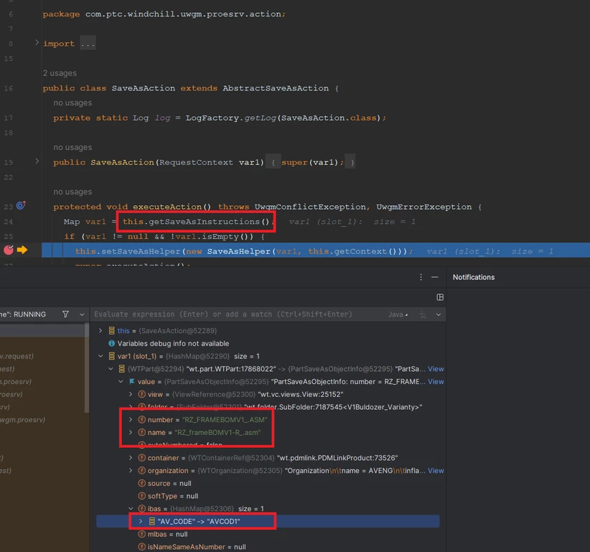The height and width of the screenshot is (552, 590).
Task: Select 'Variables debug info not available' row
Action: coord(268,343)
